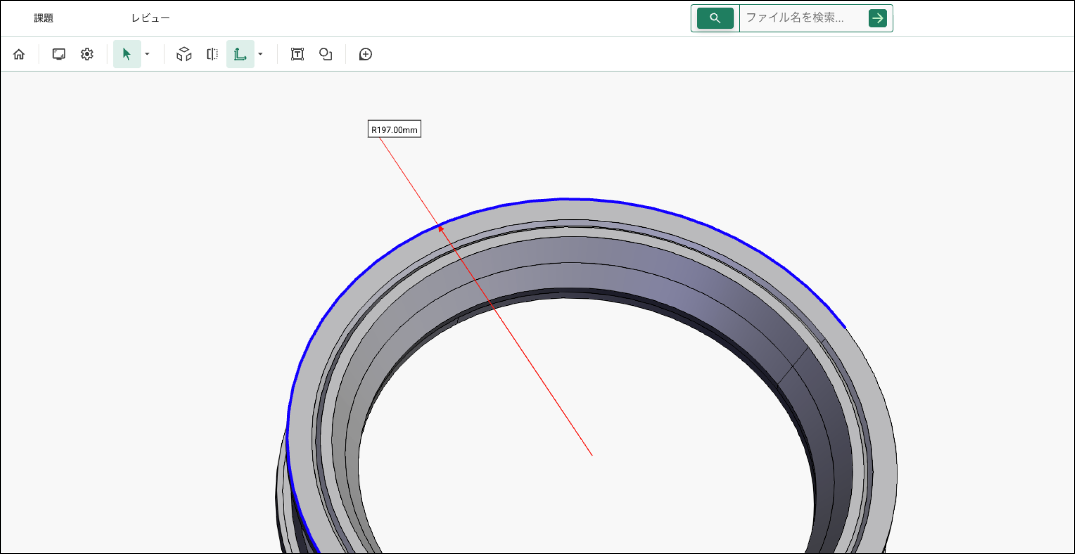1075x554 pixels.
Task: Open the 課題 tab
Action: pos(44,18)
